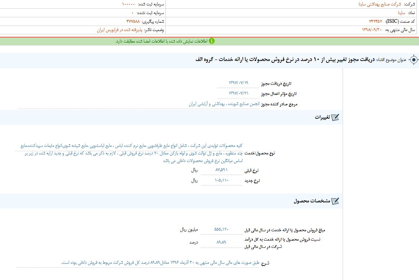Click the مرجع صادر کننده مجوز label
Image resolution: width=419 pixels, height=280 pixels.
click(x=279, y=104)
